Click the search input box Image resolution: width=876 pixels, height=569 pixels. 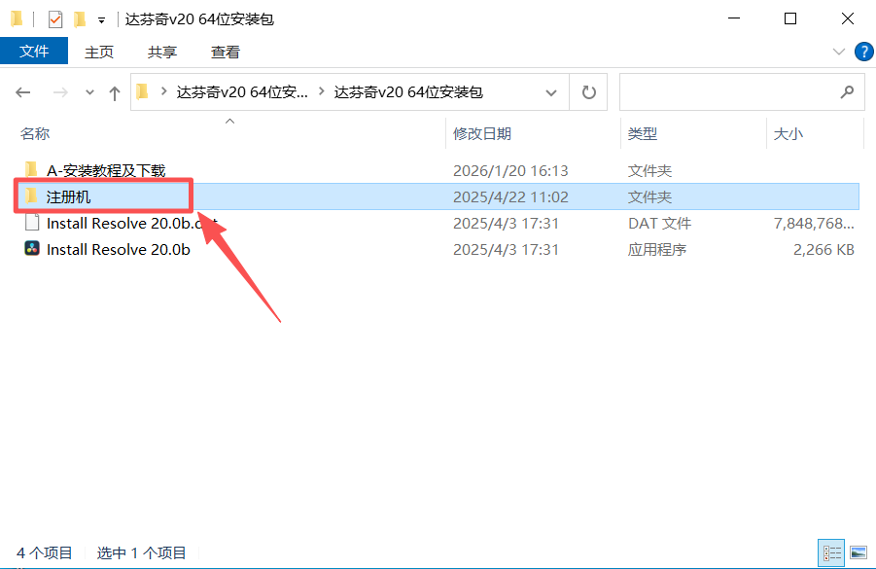pyautogui.click(x=729, y=92)
